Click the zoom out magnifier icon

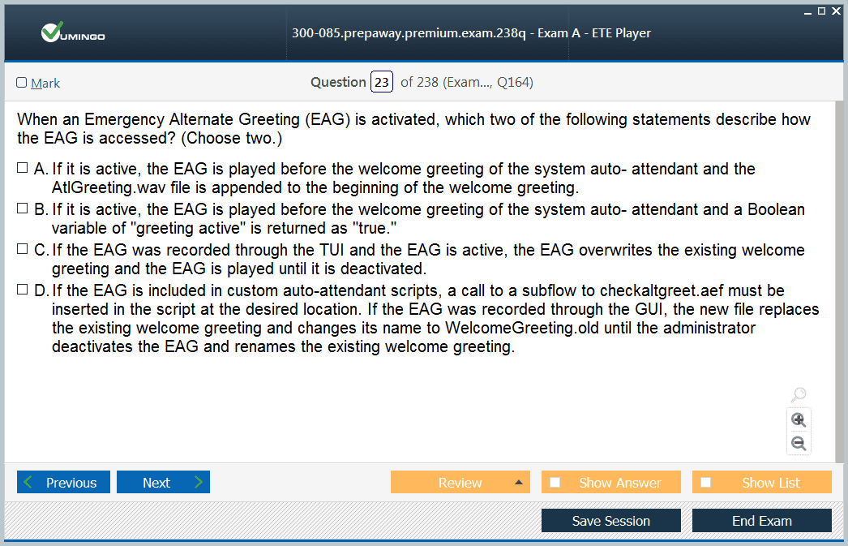click(x=799, y=444)
